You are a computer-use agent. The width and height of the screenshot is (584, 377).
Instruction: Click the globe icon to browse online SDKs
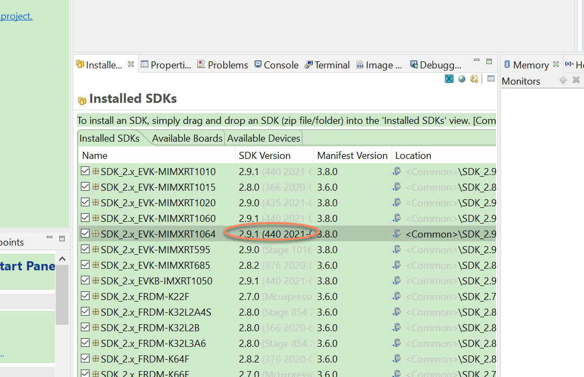(x=462, y=79)
